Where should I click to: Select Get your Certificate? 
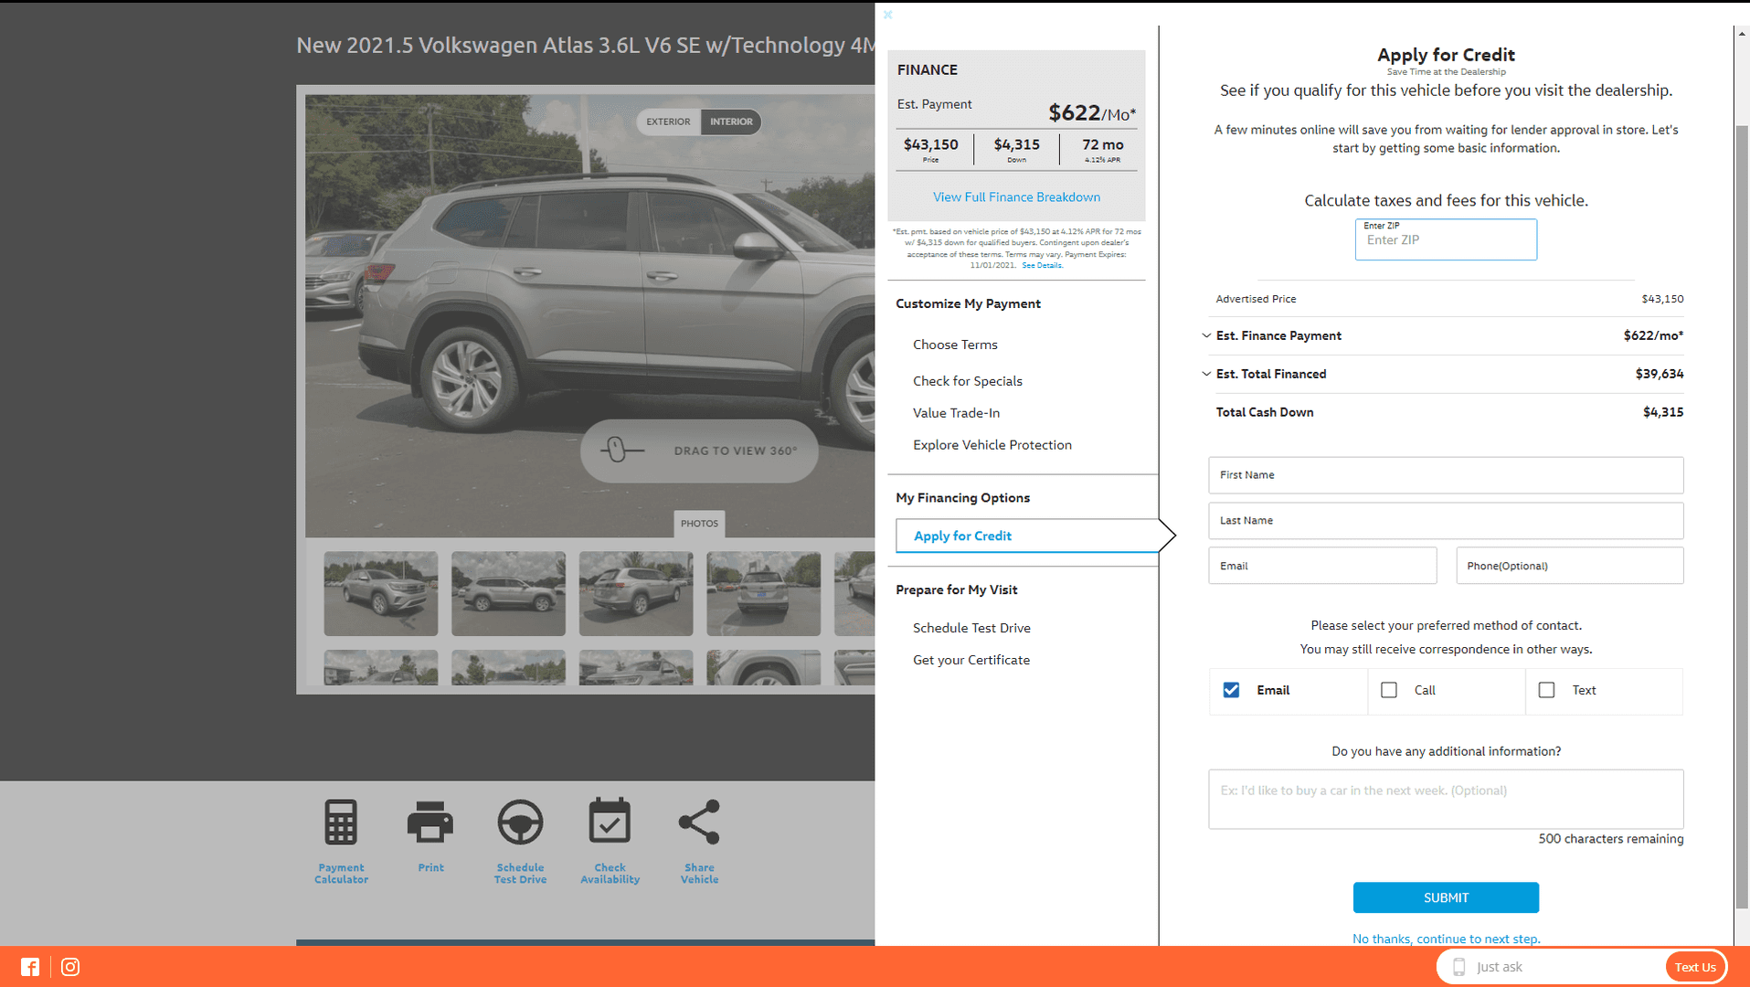pos(970,660)
